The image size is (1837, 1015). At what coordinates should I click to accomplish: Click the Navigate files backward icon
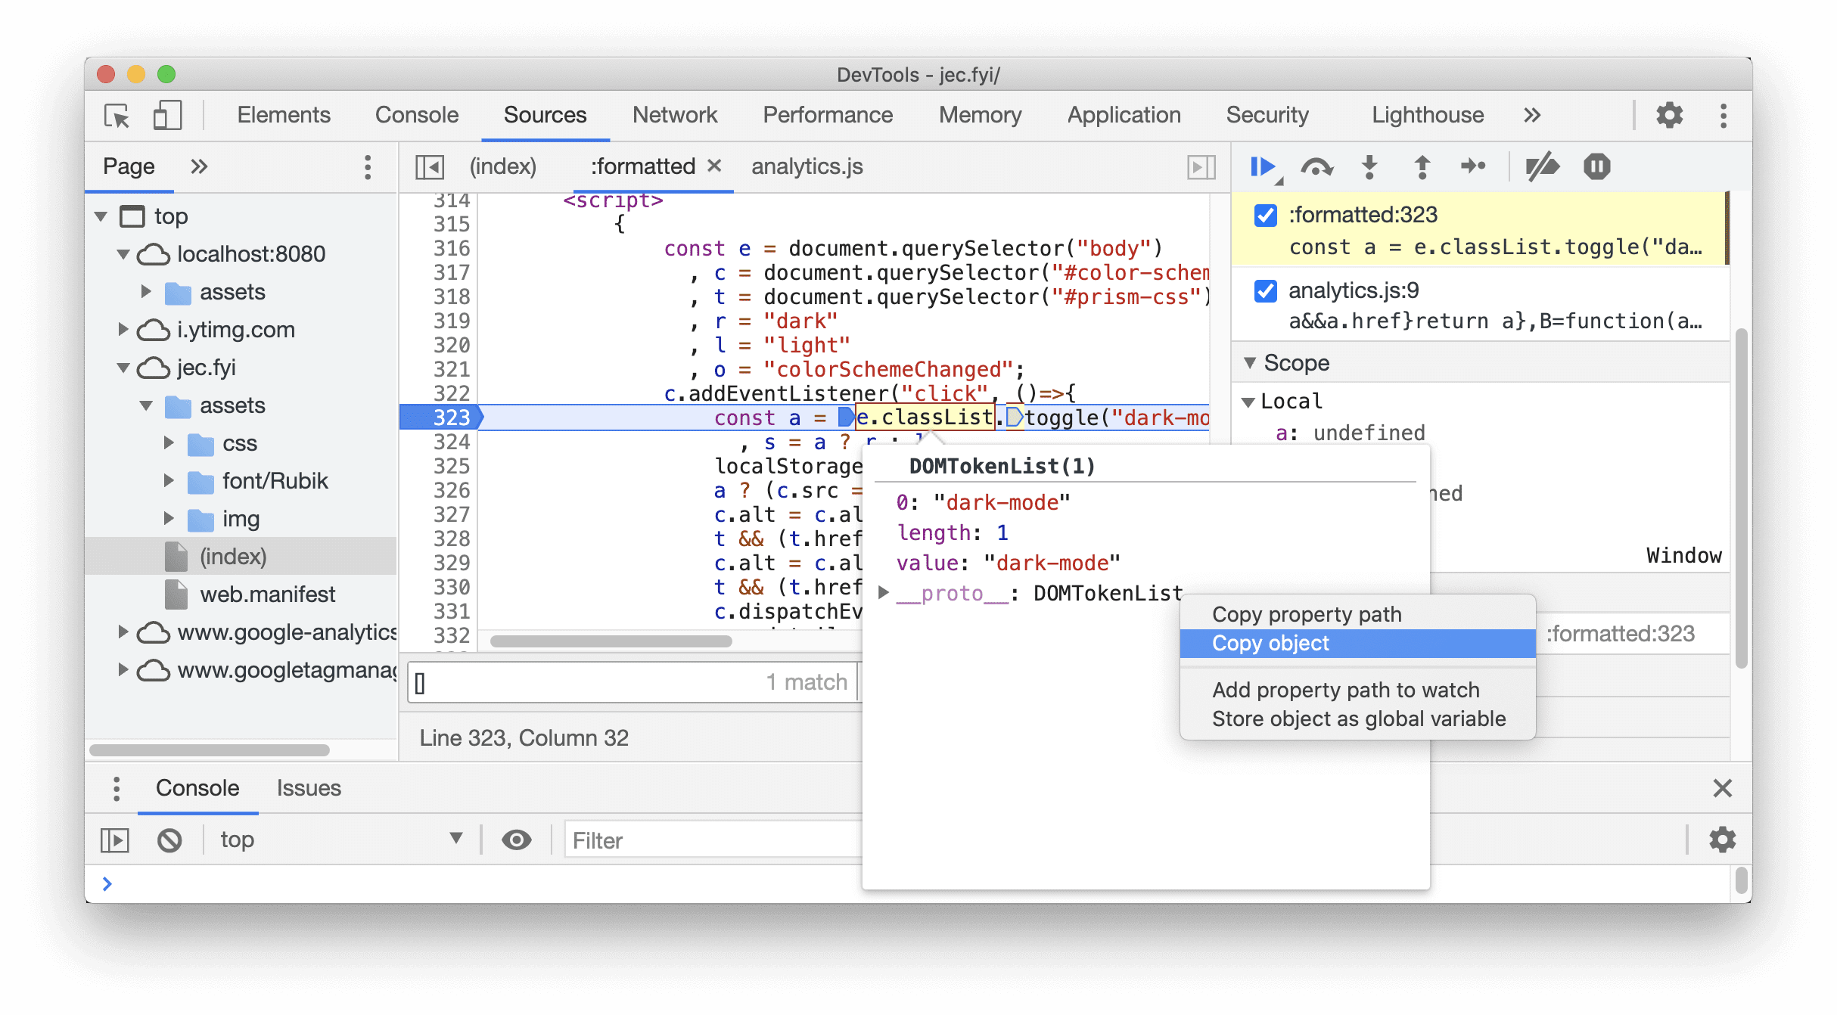pos(431,167)
